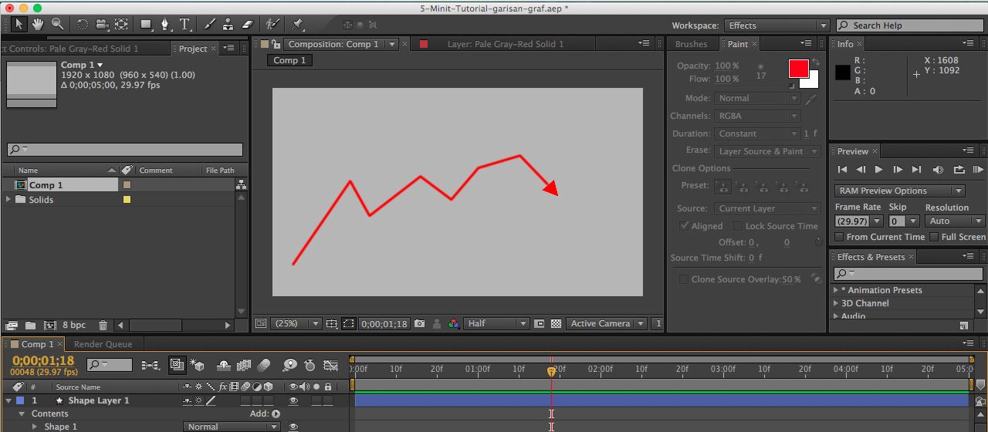Select the Rectangle shape tool

click(x=146, y=25)
